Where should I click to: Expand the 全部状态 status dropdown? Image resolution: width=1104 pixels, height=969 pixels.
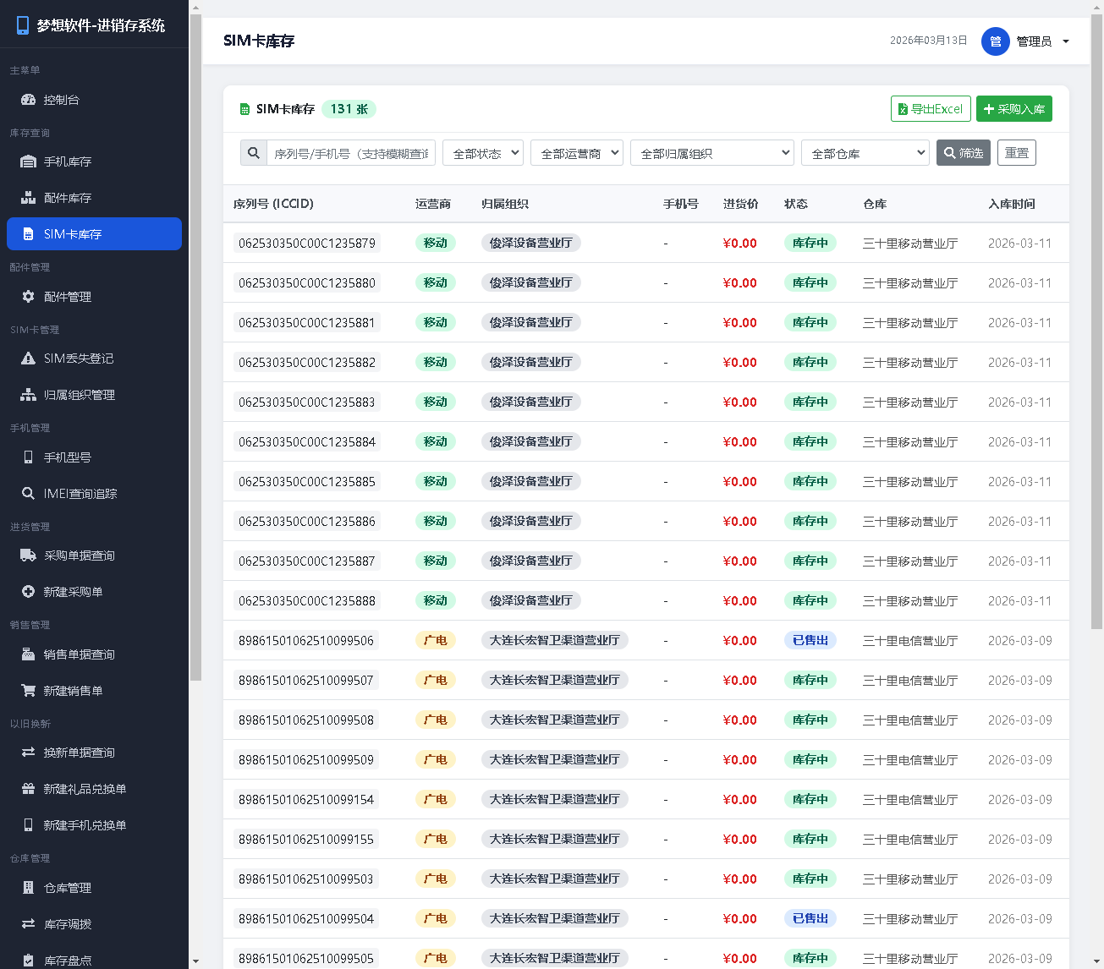click(x=482, y=153)
